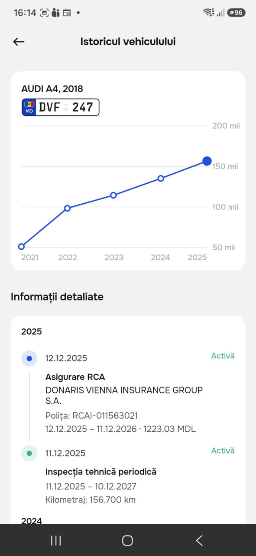Select the 2025 filled chart data point
The height and width of the screenshot is (556, 256).
(207, 161)
